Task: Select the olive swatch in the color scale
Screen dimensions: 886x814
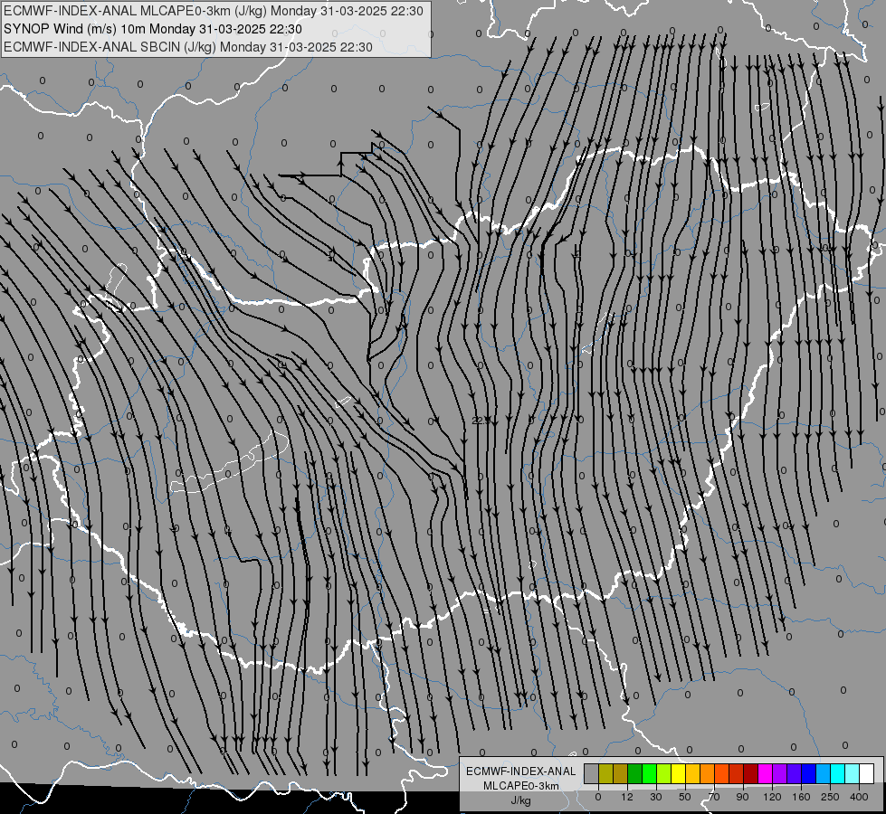Action: 605,773
